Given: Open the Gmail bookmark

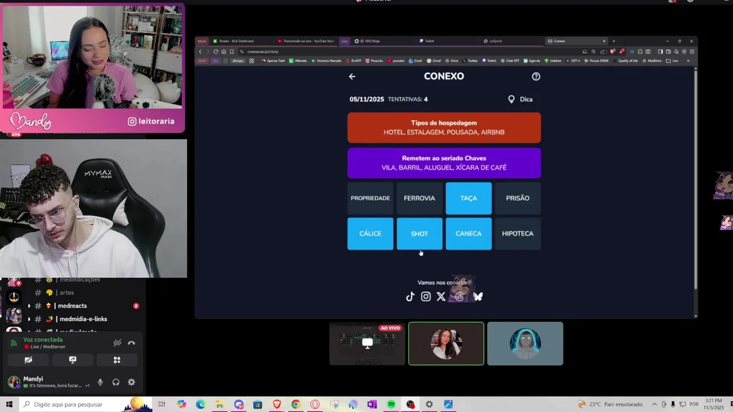Looking at the screenshot, I should (434, 61).
